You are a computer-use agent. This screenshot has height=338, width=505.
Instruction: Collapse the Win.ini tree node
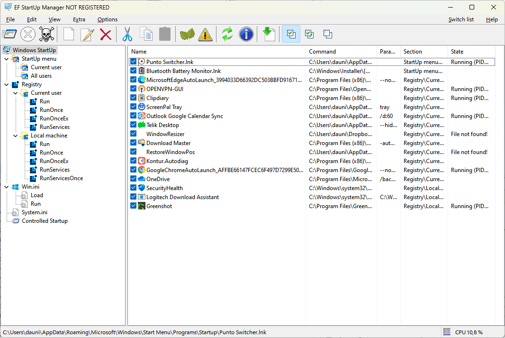[7, 187]
